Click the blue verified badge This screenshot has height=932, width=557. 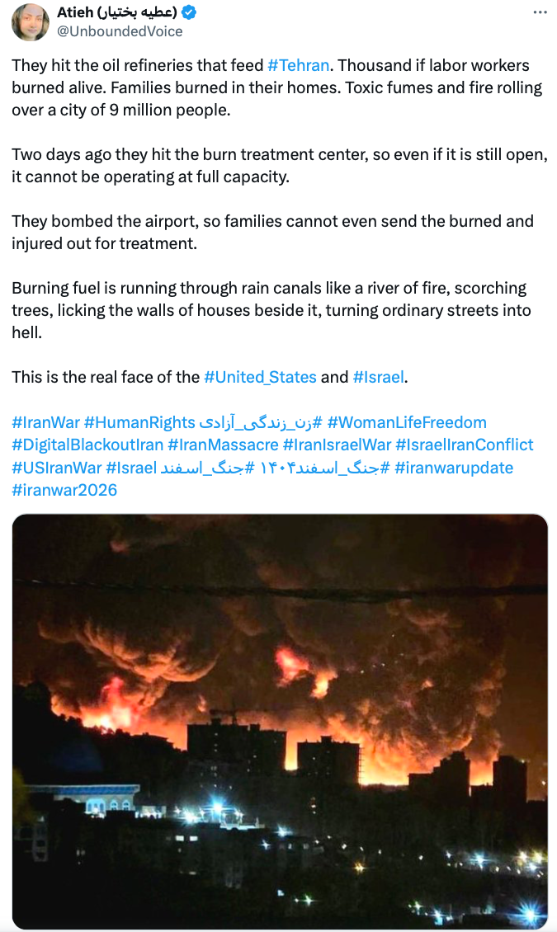point(189,13)
